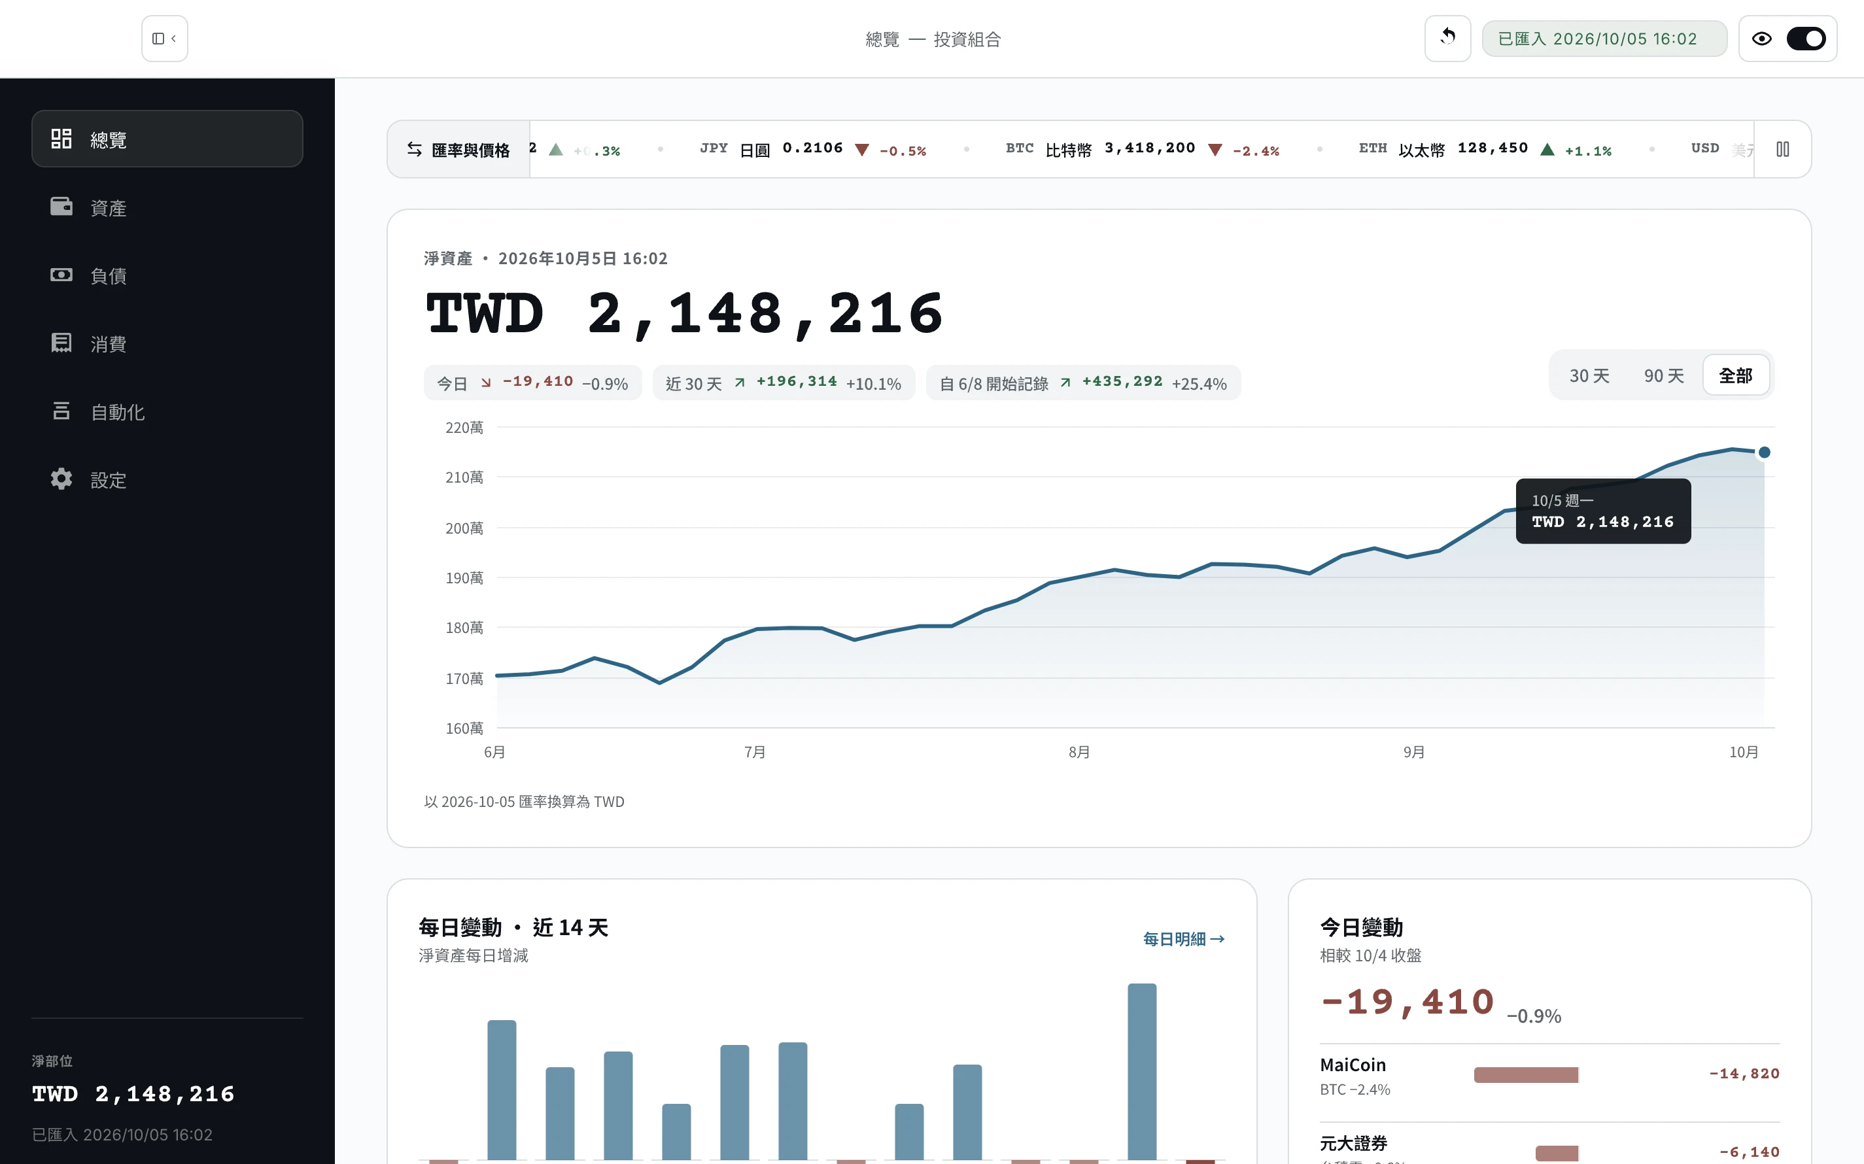Click the MaiCoin red change bar
The height and width of the screenshot is (1164, 1864).
[1526, 1074]
